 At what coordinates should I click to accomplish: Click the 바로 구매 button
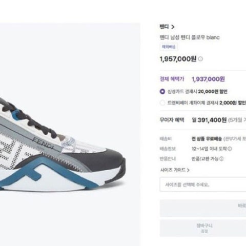pos(203,208)
